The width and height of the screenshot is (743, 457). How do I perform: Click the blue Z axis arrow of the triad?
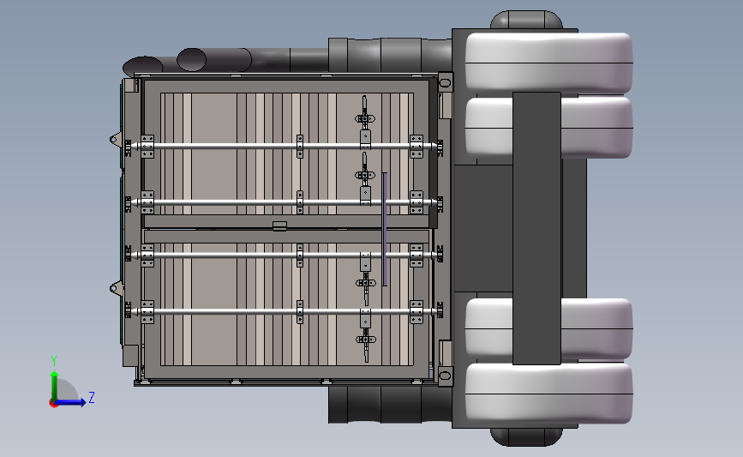click(71, 402)
